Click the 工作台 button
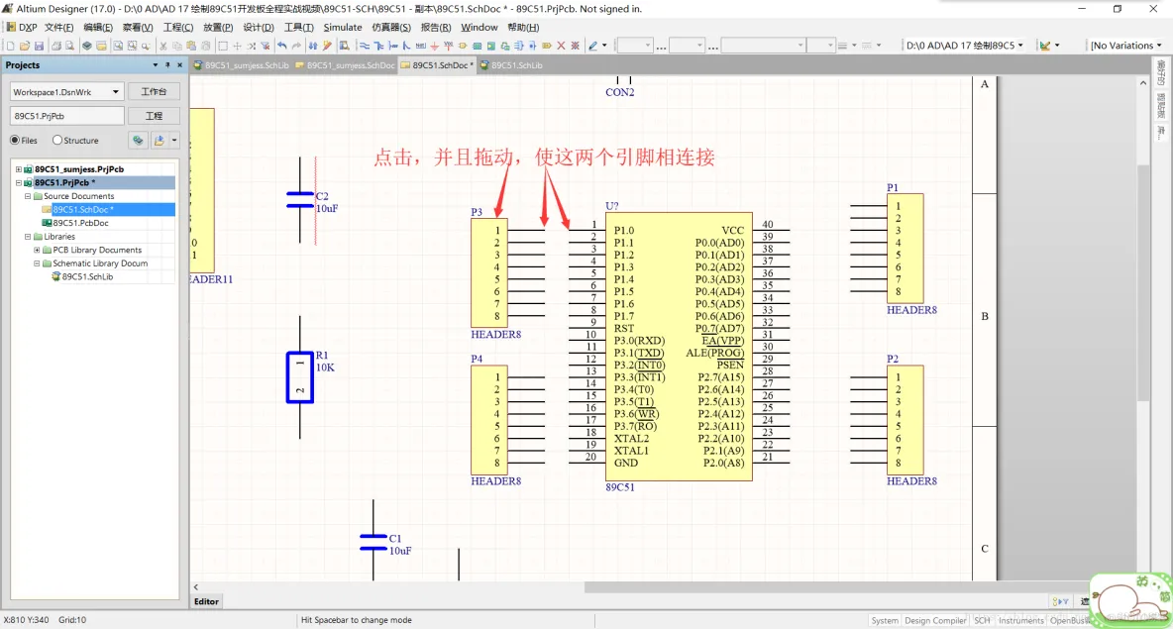Screen dimensions: 1173x629 154,92
